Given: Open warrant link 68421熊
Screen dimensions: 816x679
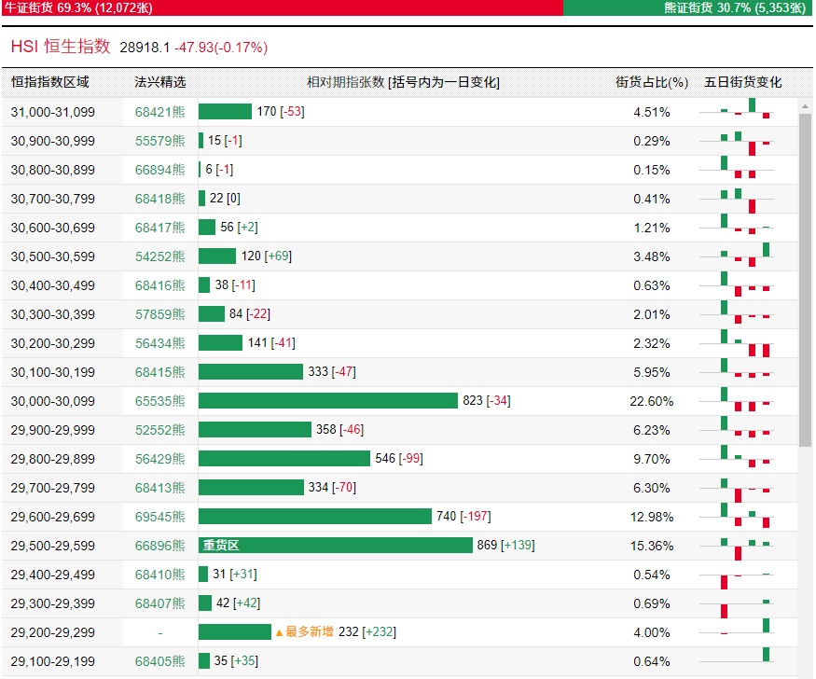Looking at the screenshot, I should [x=159, y=112].
